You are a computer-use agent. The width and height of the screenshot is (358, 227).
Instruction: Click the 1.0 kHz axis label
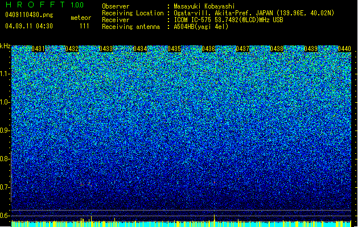tap(5, 102)
